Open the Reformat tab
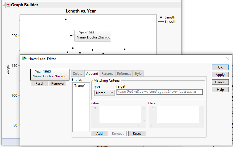The image size is (233, 147). point(124,74)
